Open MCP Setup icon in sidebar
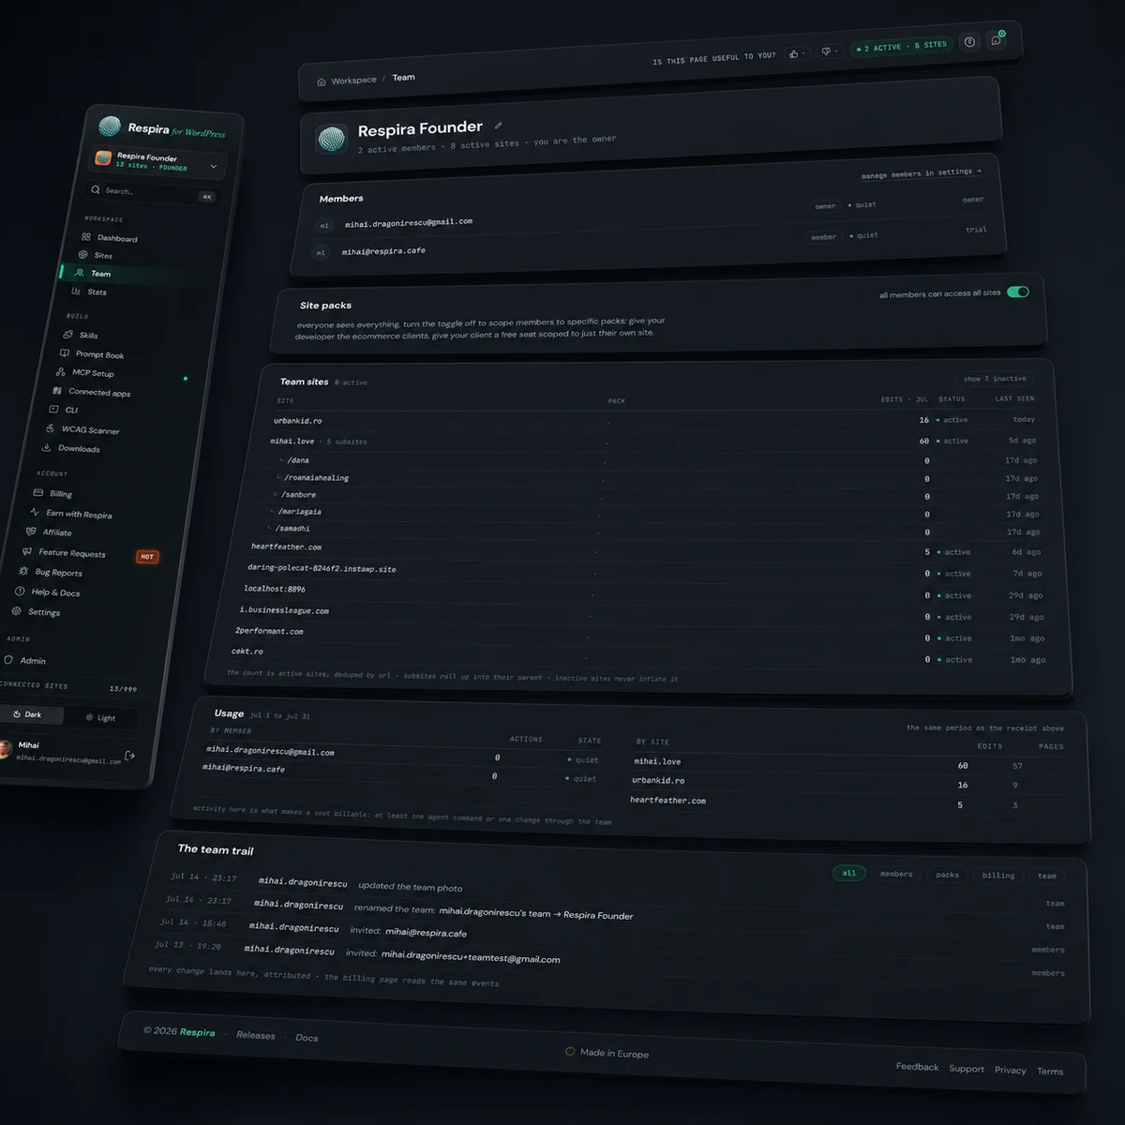 61,371
